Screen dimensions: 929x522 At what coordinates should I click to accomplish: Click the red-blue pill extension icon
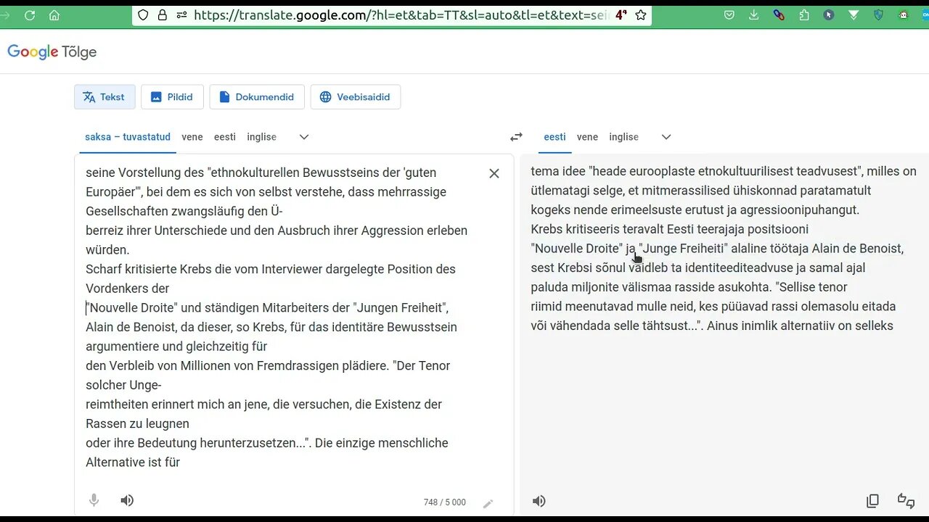[779, 14]
